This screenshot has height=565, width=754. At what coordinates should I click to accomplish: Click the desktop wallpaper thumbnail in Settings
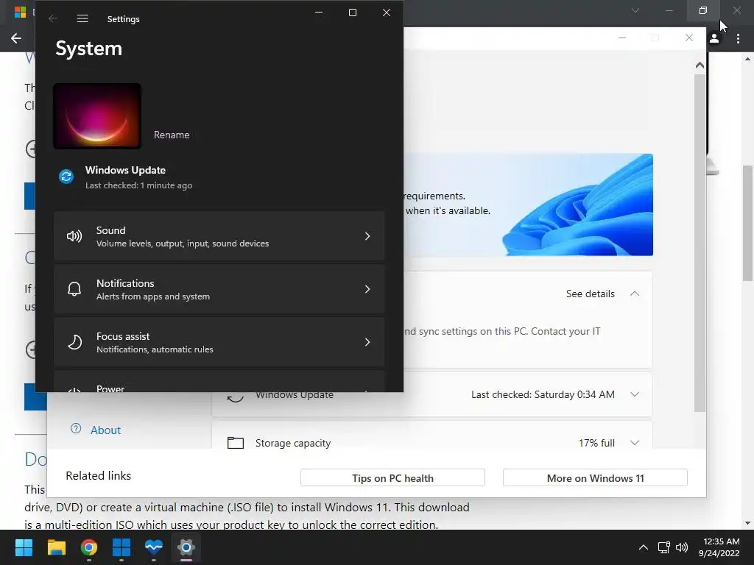[x=97, y=116]
